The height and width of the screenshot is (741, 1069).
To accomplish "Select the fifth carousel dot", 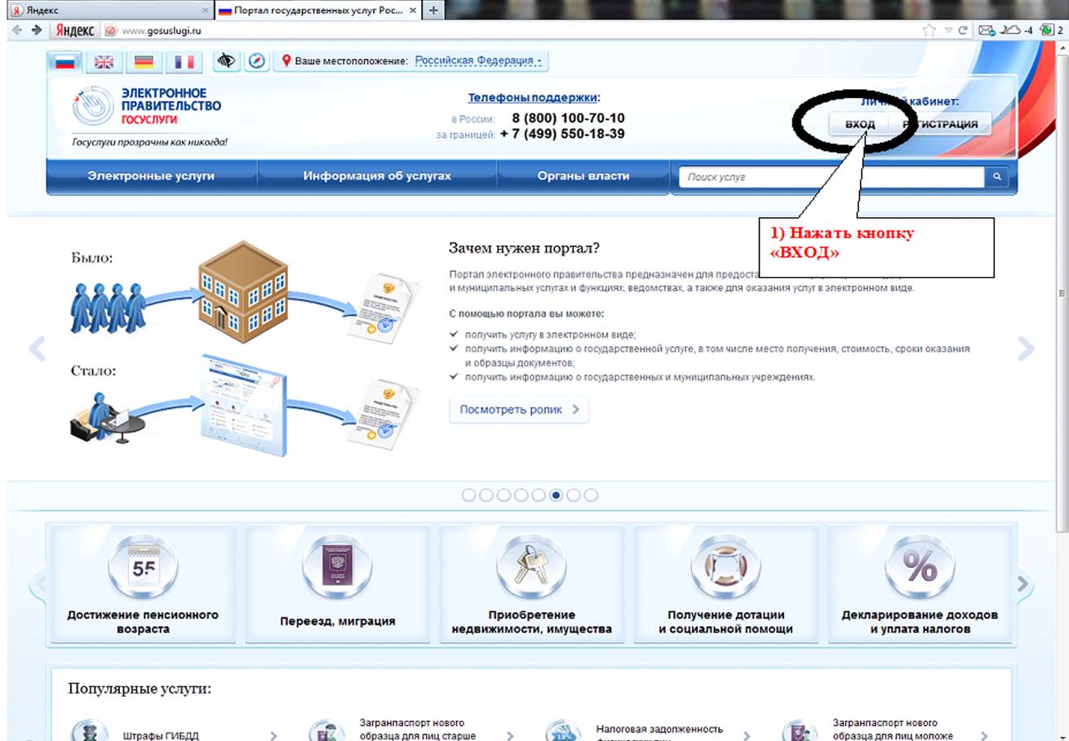I will click(539, 495).
